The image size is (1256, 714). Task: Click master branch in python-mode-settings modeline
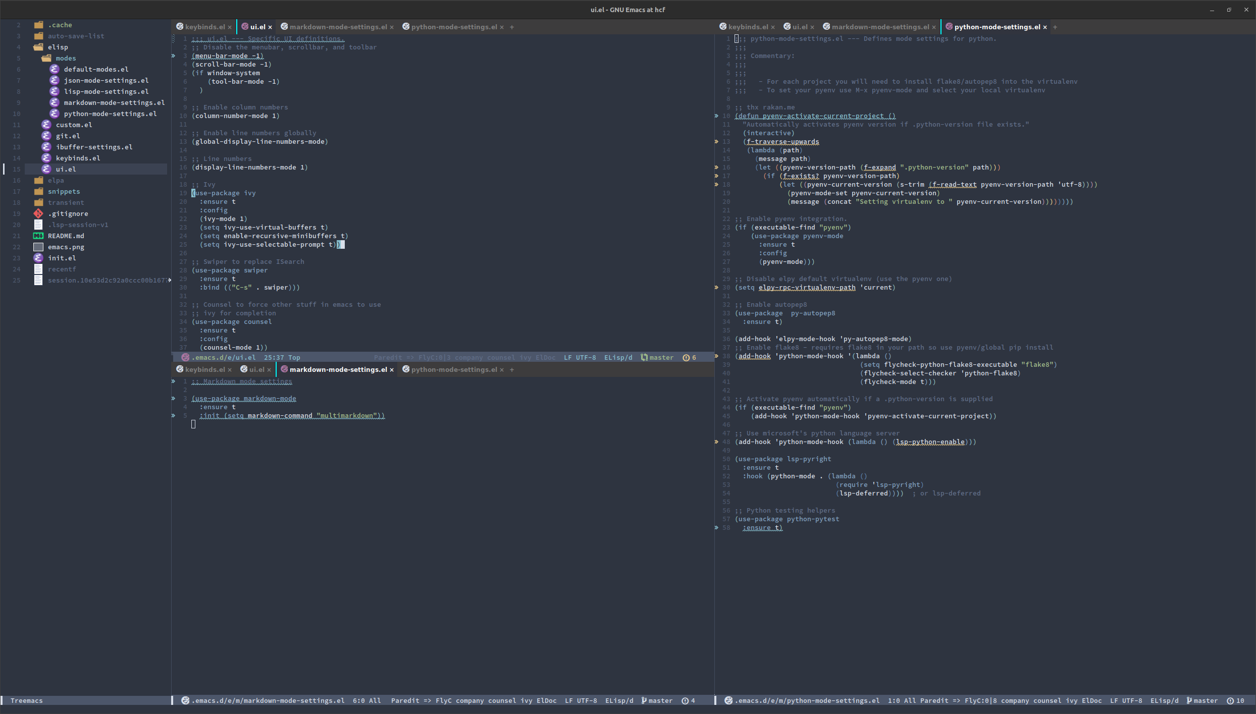tap(1202, 700)
